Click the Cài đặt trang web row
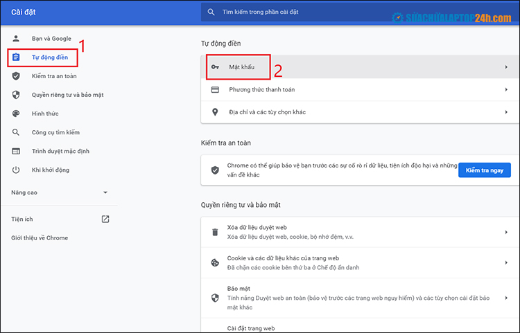 coord(360,327)
